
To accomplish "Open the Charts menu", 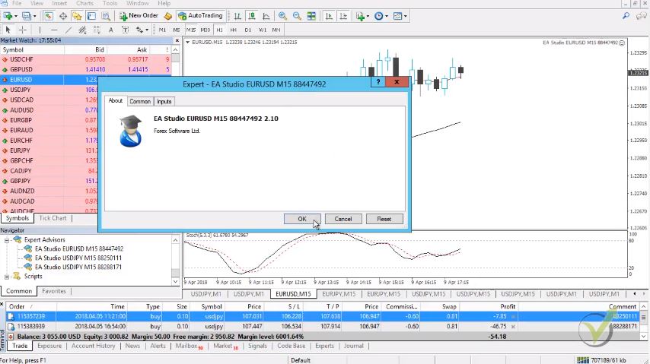I will [84, 3].
